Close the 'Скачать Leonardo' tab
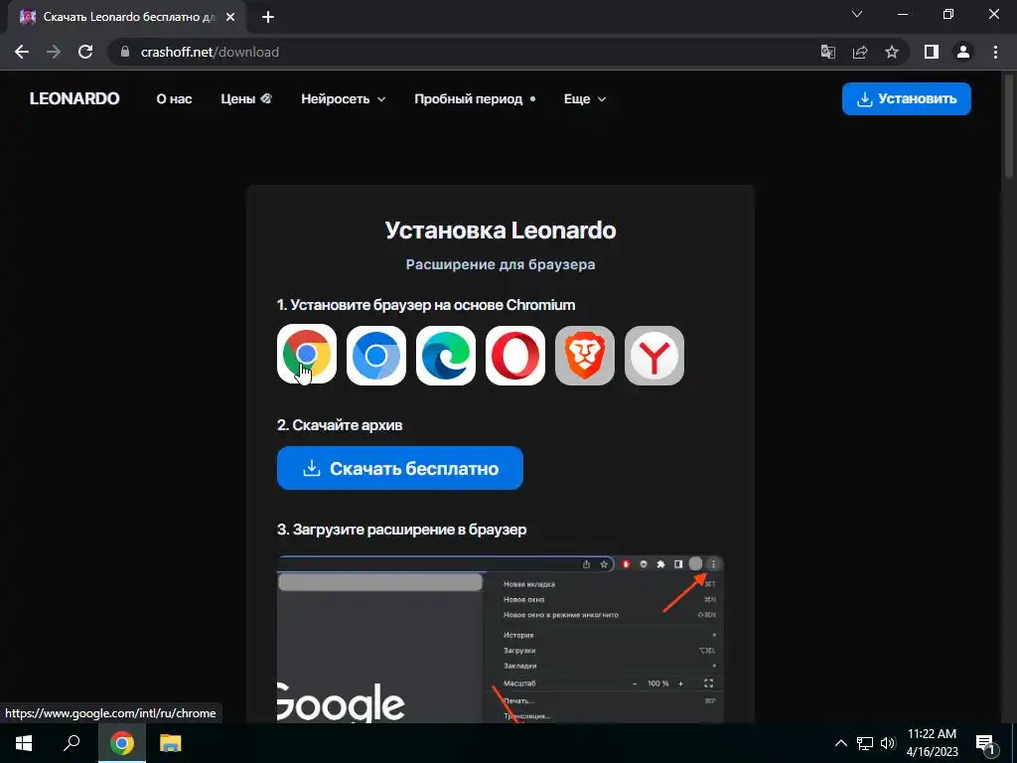The width and height of the screenshot is (1017, 763). pyautogui.click(x=230, y=17)
